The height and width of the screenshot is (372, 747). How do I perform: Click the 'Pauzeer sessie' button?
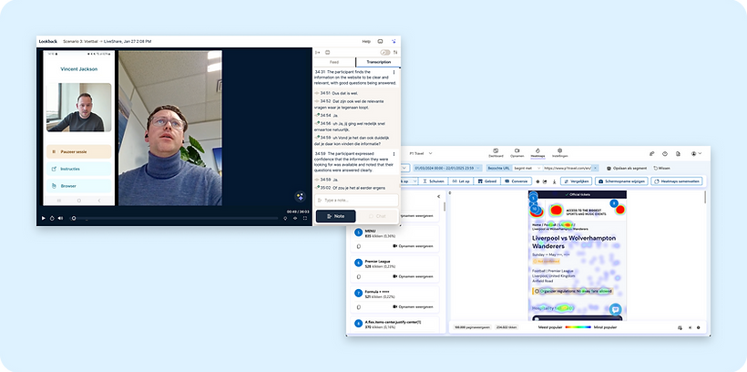79,151
